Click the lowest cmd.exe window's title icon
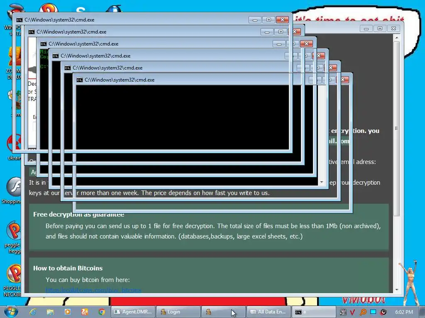Image resolution: width=425 pixels, height=318 pixels. pyautogui.click(x=79, y=80)
